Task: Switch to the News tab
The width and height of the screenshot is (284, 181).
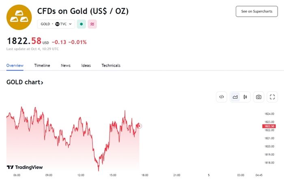Action: tap(65, 65)
